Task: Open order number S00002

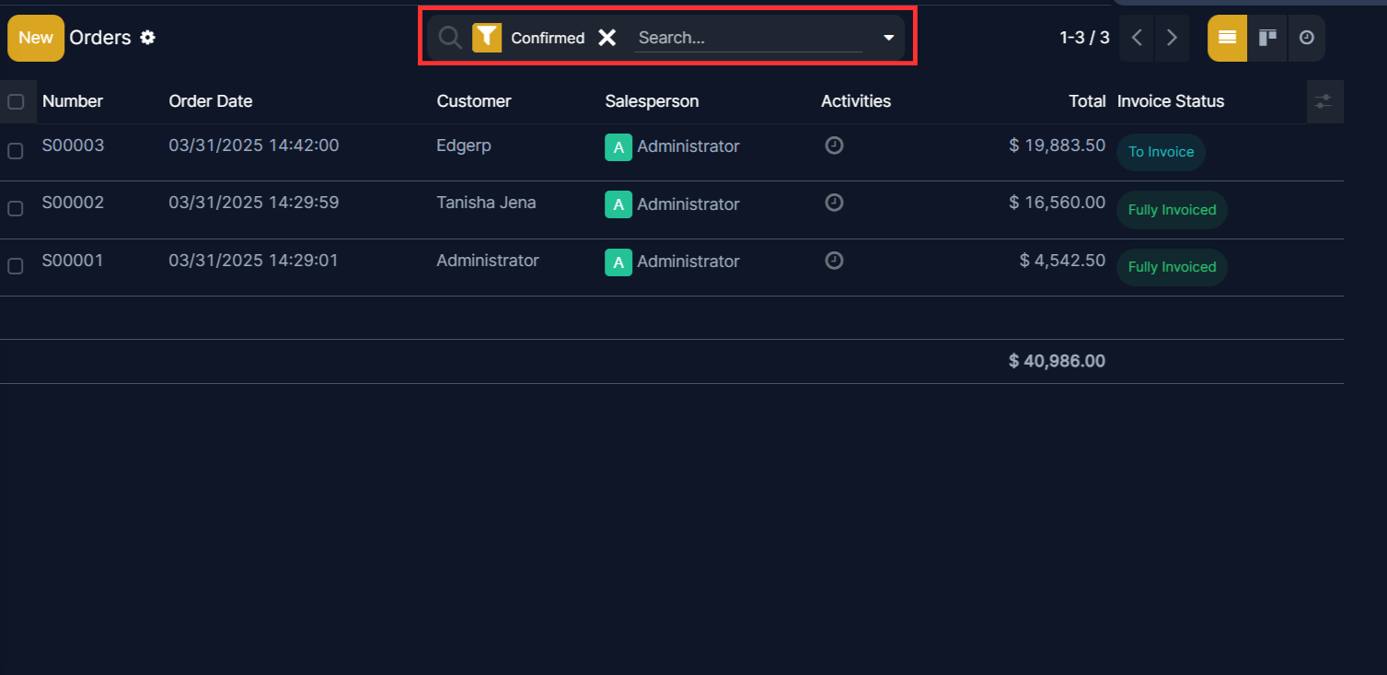Action: click(x=74, y=203)
